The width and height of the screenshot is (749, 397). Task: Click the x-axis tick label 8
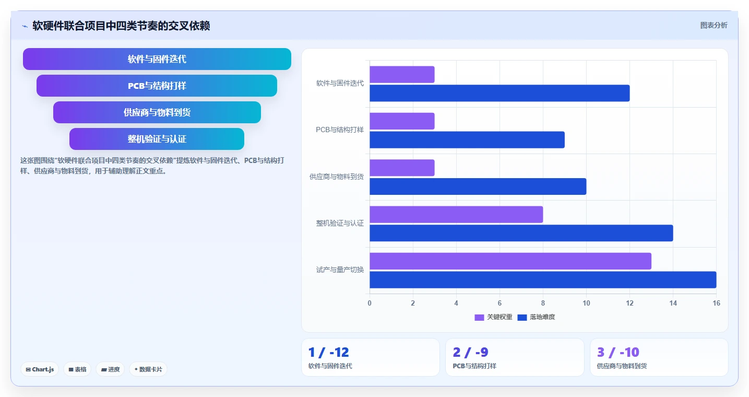click(x=543, y=303)
